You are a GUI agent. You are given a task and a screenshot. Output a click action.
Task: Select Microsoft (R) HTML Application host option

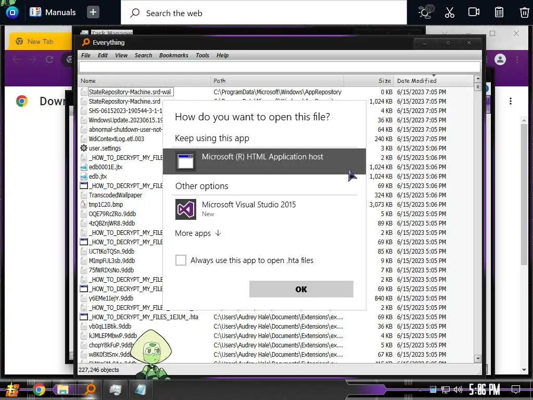point(264,161)
